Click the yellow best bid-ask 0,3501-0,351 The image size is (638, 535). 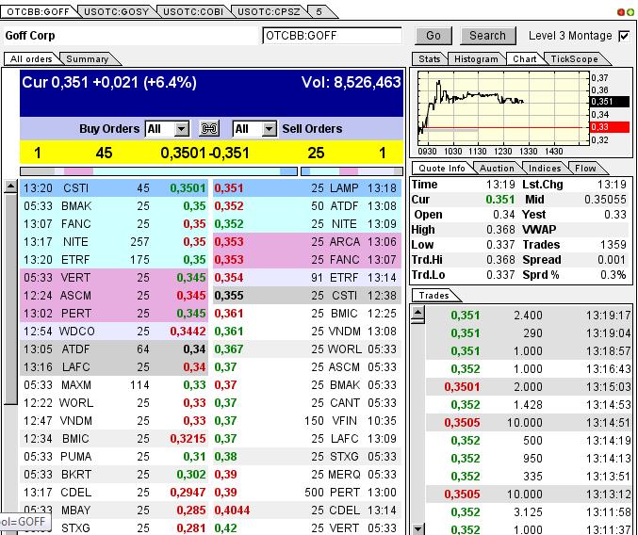(204, 153)
